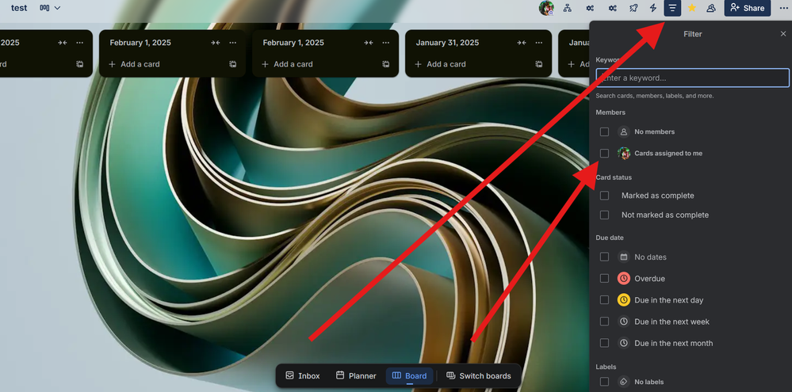792x392 pixels.
Task: Open list actions of the far-left cut-off list
Action: (80, 43)
